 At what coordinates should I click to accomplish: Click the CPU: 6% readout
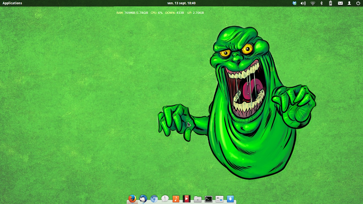(157, 13)
